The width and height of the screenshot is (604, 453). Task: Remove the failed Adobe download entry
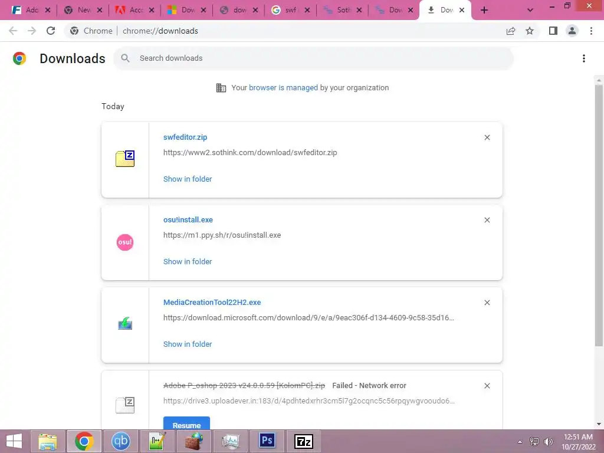(x=487, y=386)
